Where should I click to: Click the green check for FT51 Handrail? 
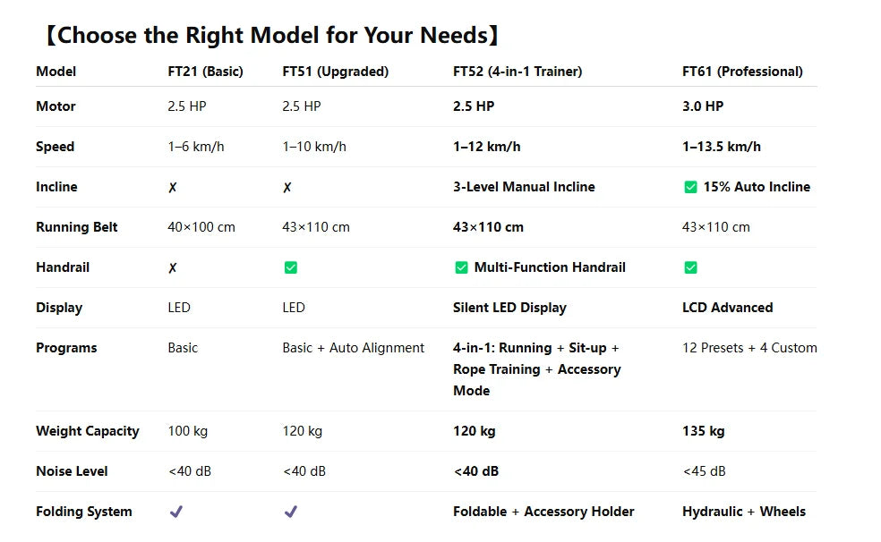point(290,267)
